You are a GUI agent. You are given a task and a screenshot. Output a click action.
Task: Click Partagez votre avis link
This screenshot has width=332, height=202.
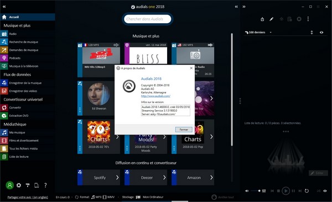click(x=28, y=197)
